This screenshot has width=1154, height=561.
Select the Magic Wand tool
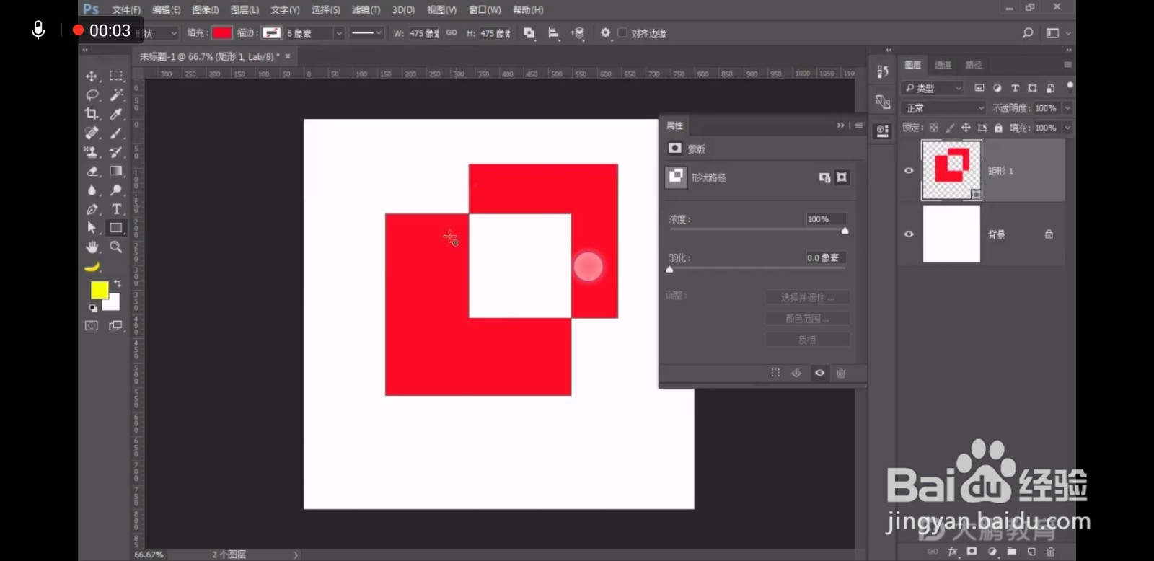pyautogui.click(x=115, y=94)
